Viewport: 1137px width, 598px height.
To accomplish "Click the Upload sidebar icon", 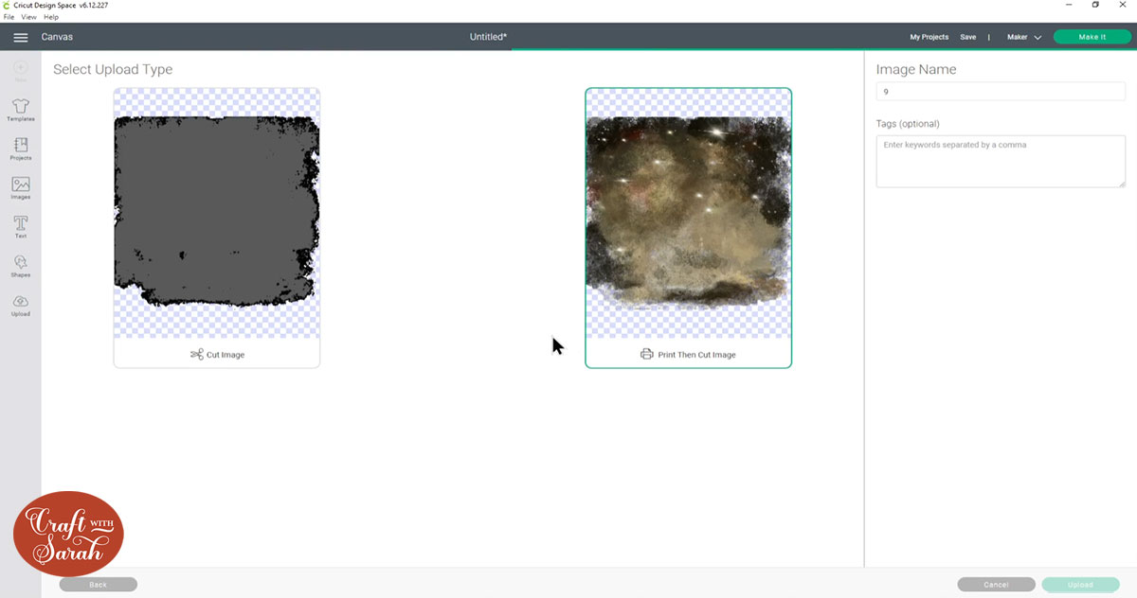I will [21, 305].
